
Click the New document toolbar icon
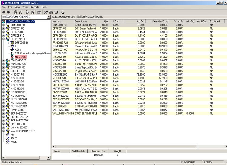[x=27, y=12]
